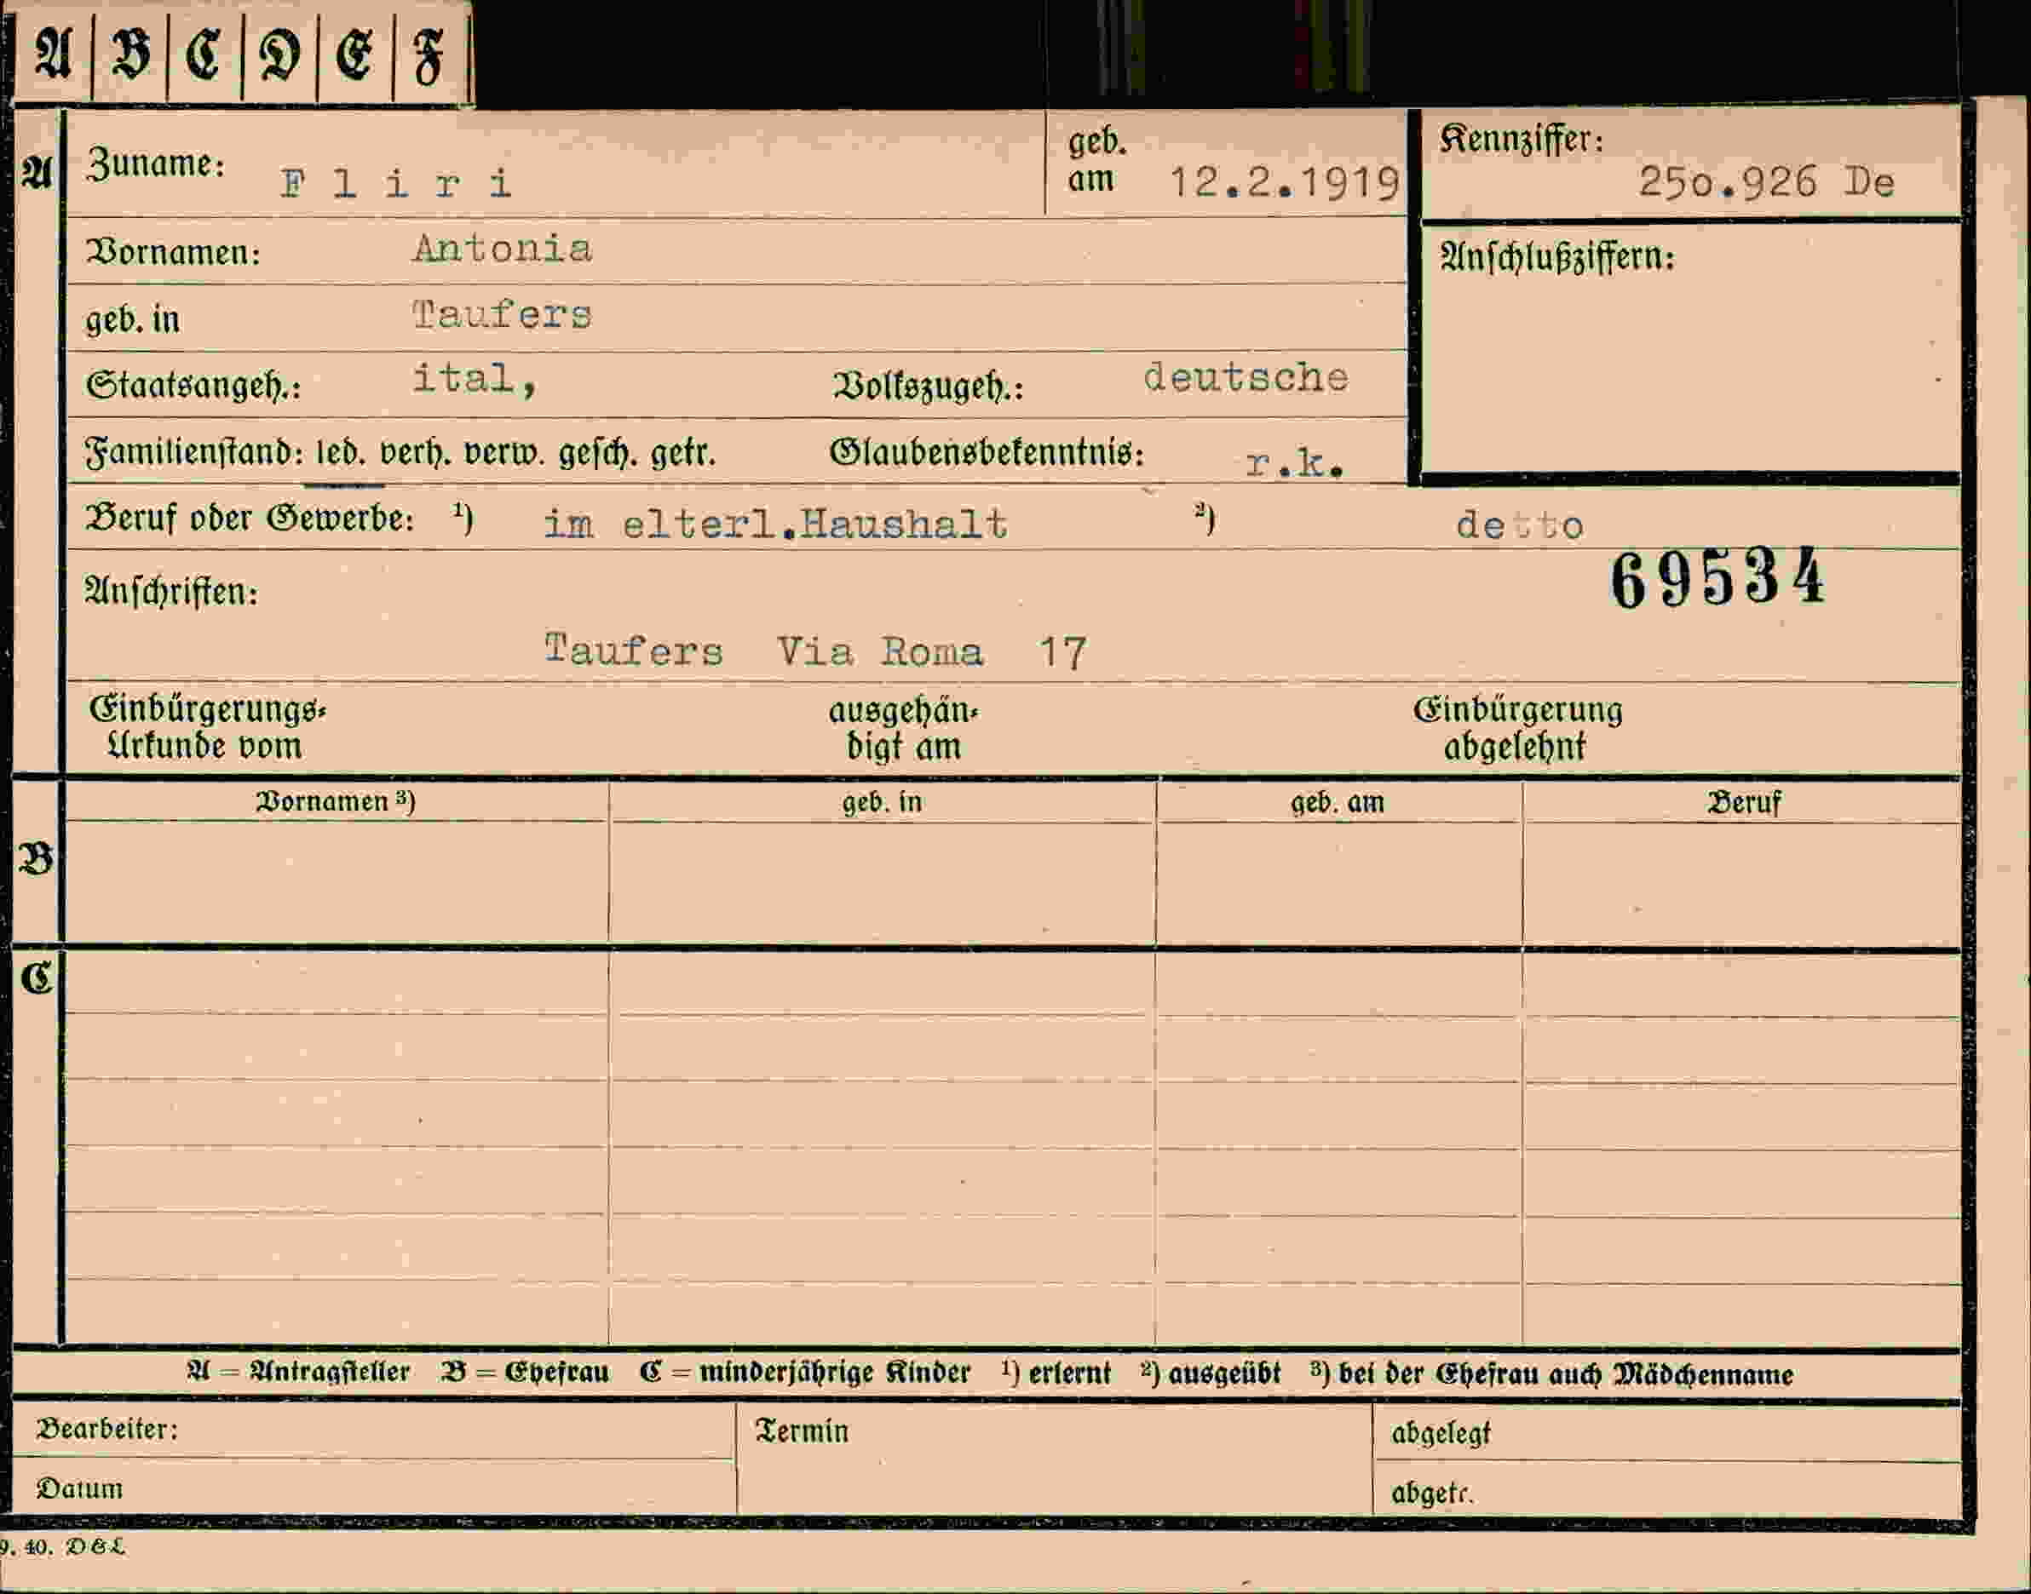Click the Kennziffer value '250.926 De'
This screenshot has height=1594, width=2031.
(1766, 181)
